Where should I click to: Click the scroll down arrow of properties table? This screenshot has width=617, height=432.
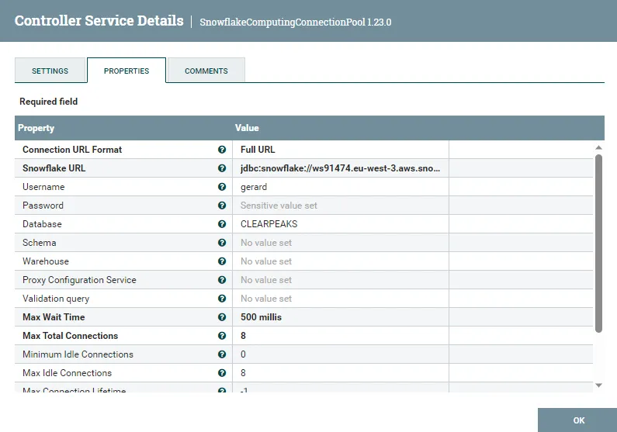[x=598, y=385]
